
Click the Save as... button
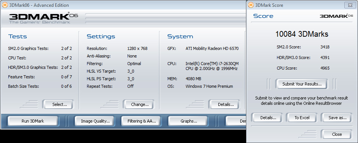(x=337, y=118)
